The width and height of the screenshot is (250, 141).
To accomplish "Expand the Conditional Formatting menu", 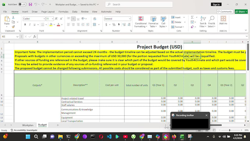I will tap(140, 22).
